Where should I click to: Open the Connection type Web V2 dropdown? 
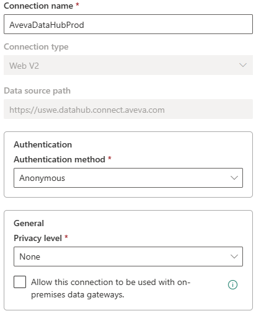128,65
